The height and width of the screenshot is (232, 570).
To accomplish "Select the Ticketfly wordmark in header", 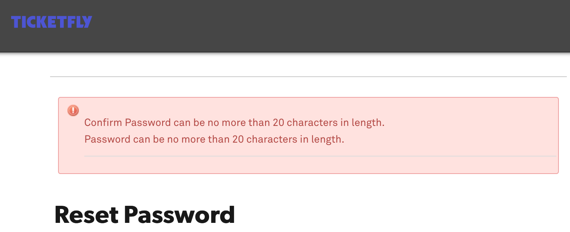I will pyautogui.click(x=51, y=22).
